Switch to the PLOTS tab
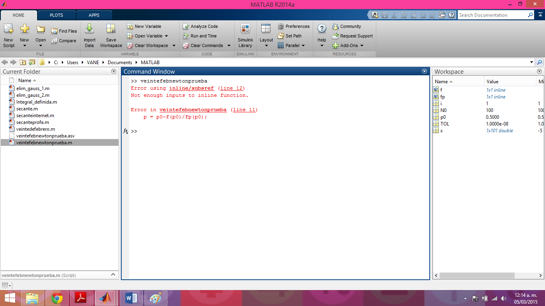 click(56, 15)
